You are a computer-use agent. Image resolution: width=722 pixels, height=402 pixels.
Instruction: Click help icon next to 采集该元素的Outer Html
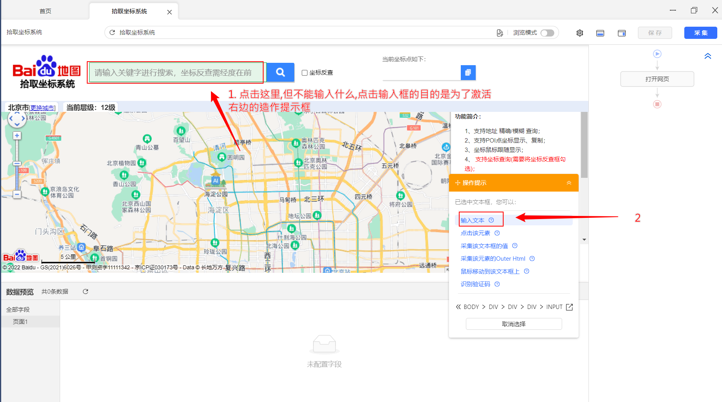coord(532,258)
